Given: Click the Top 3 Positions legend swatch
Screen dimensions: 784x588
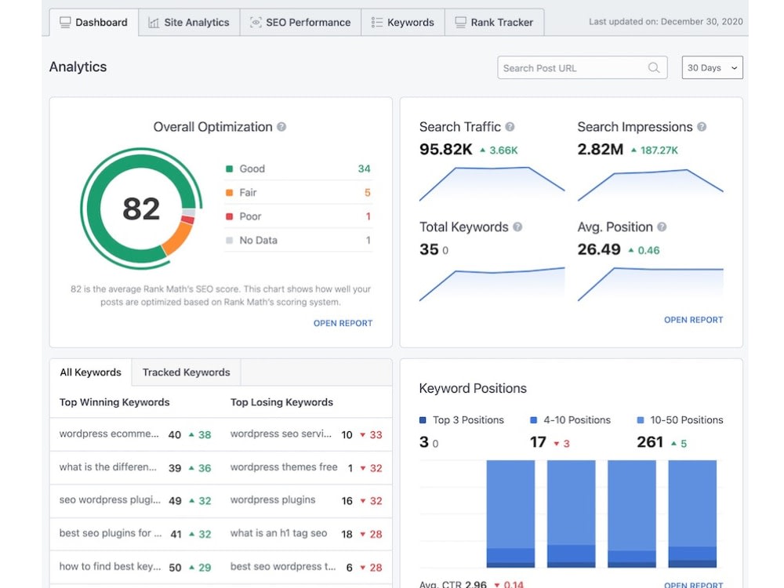Looking at the screenshot, I should click(423, 420).
